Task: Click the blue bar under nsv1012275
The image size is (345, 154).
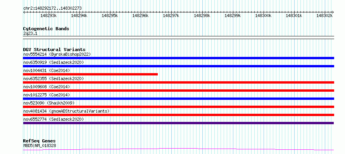Action: coord(178,99)
